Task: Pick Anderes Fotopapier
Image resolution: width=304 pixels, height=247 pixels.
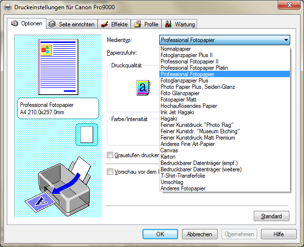Action: tap(224, 188)
